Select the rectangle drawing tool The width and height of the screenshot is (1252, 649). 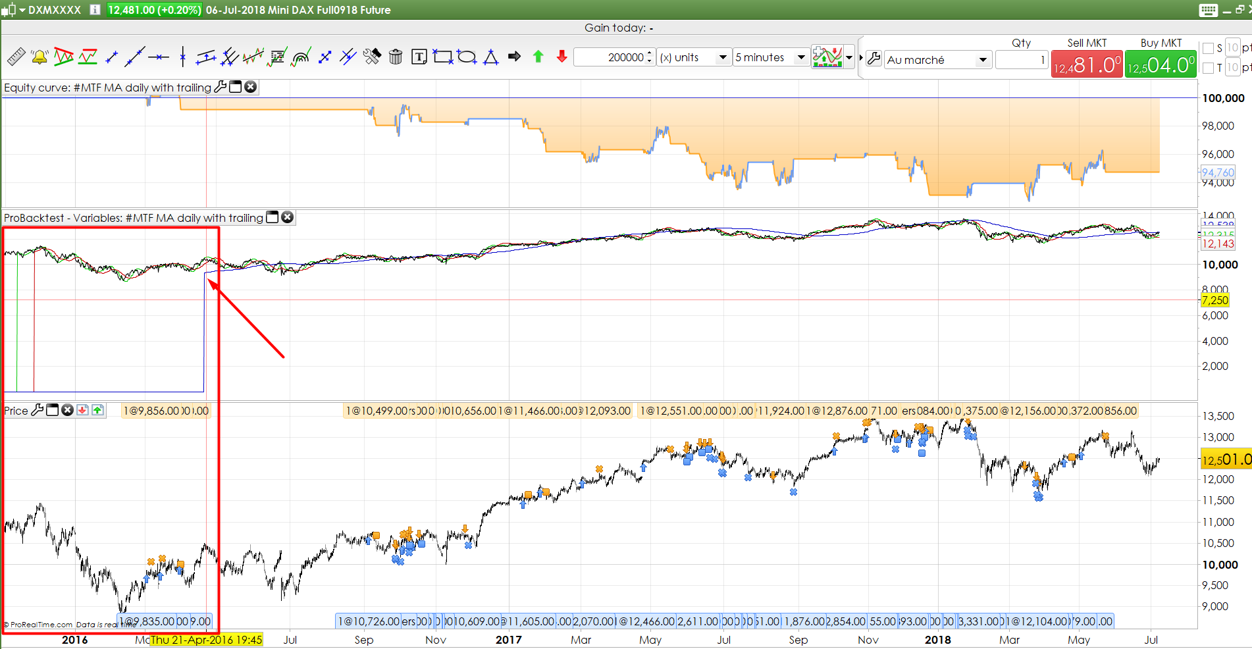click(x=442, y=57)
